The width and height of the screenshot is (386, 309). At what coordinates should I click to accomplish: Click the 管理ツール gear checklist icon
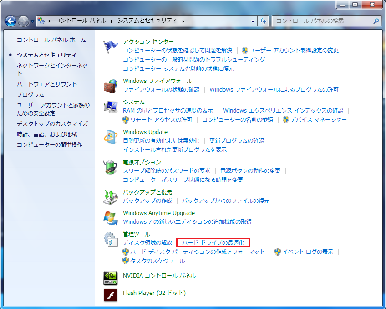110,239
